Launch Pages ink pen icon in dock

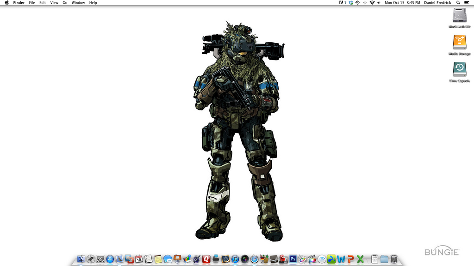tap(197, 259)
